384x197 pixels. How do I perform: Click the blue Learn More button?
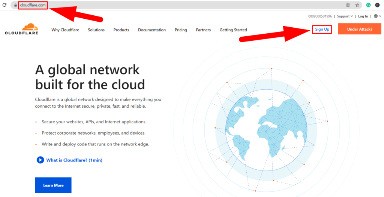click(53, 185)
